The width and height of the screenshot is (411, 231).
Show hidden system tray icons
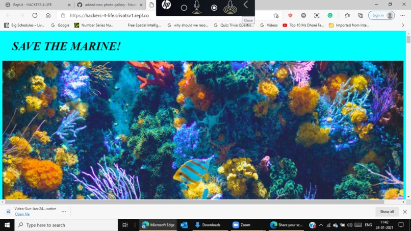[321, 225]
